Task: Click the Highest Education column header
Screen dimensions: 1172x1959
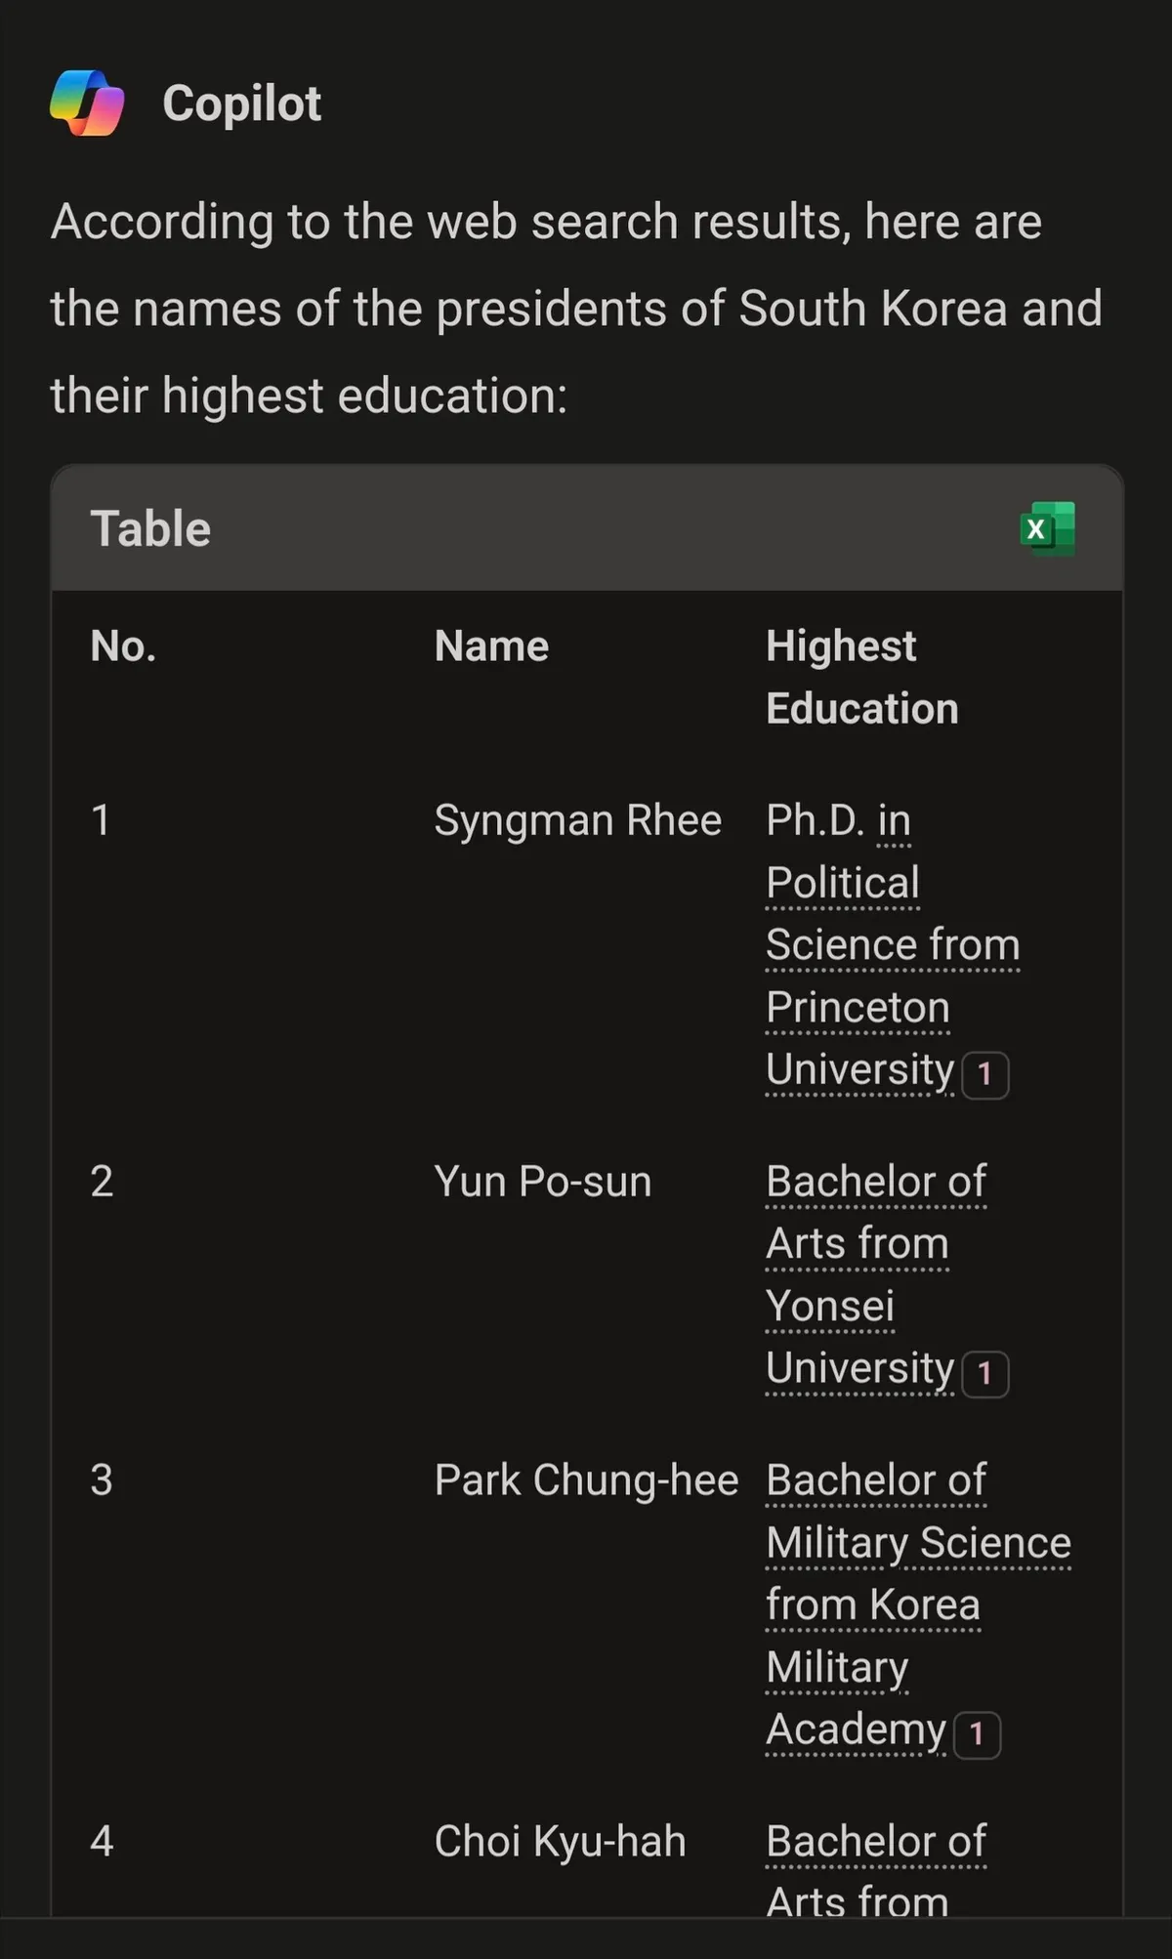Action: coord(861,677)
